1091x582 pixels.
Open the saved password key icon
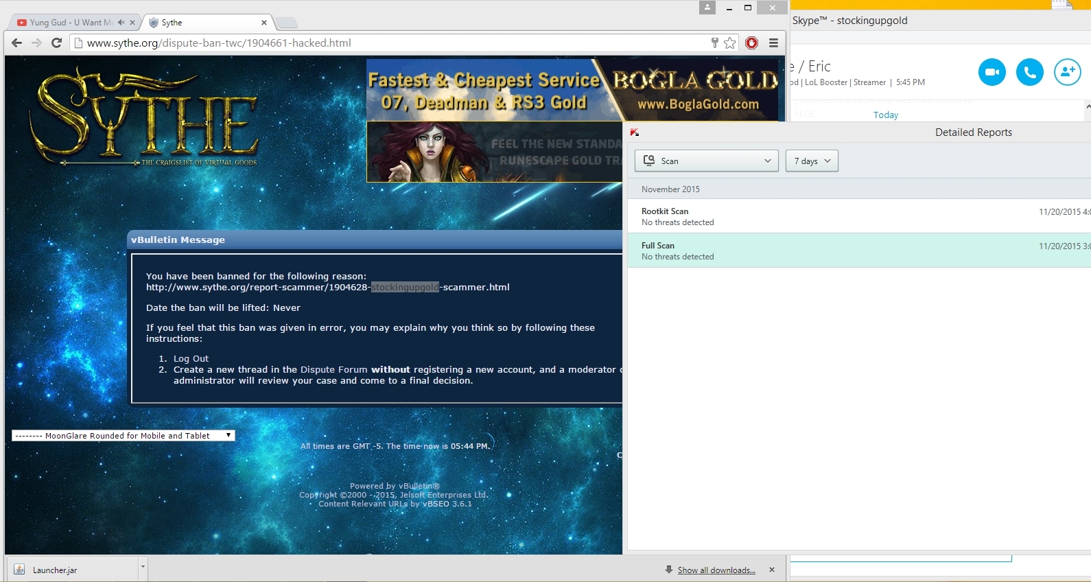(x=714, y=43)
